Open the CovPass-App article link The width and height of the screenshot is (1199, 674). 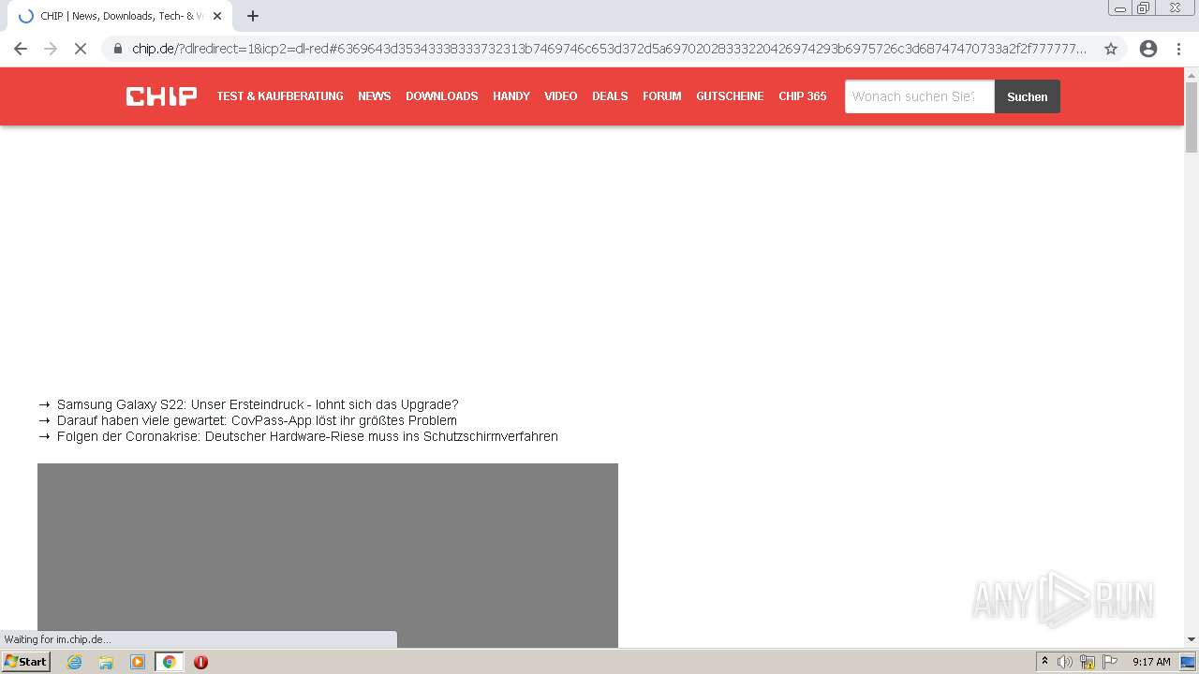[257, 420]
